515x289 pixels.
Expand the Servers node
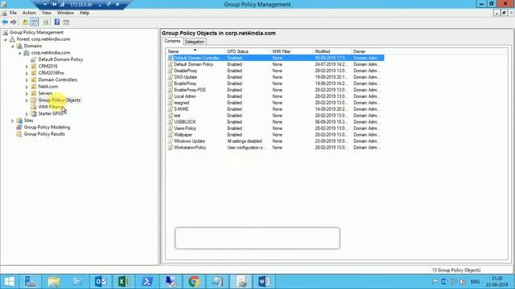pos(27,94)
